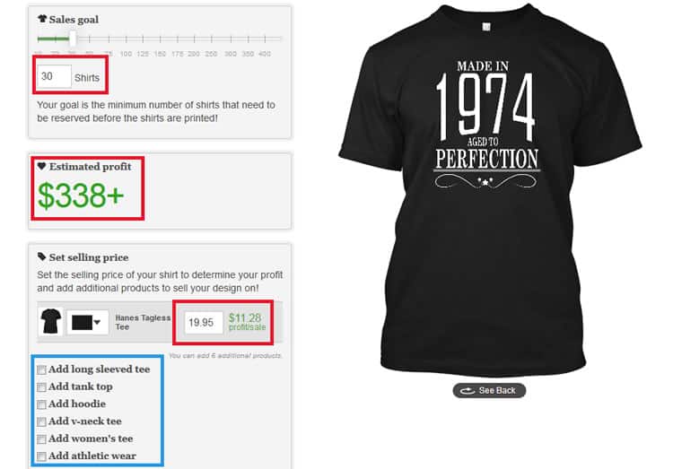Enable the Add women's tee option
This screenshot has height=469, width=673.
point(41,439)
